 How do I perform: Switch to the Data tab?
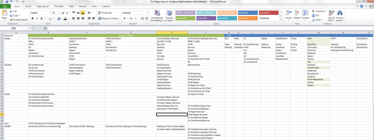pos(71,7)
